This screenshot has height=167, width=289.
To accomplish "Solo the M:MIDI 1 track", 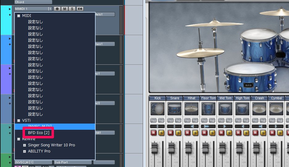I will click(72, 9).
